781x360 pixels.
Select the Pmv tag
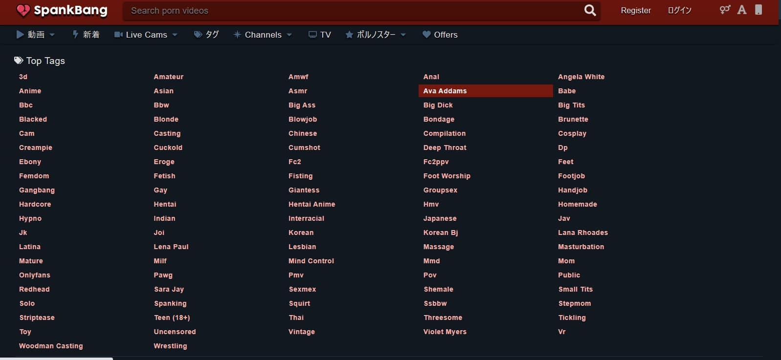[x=296, y=275]
